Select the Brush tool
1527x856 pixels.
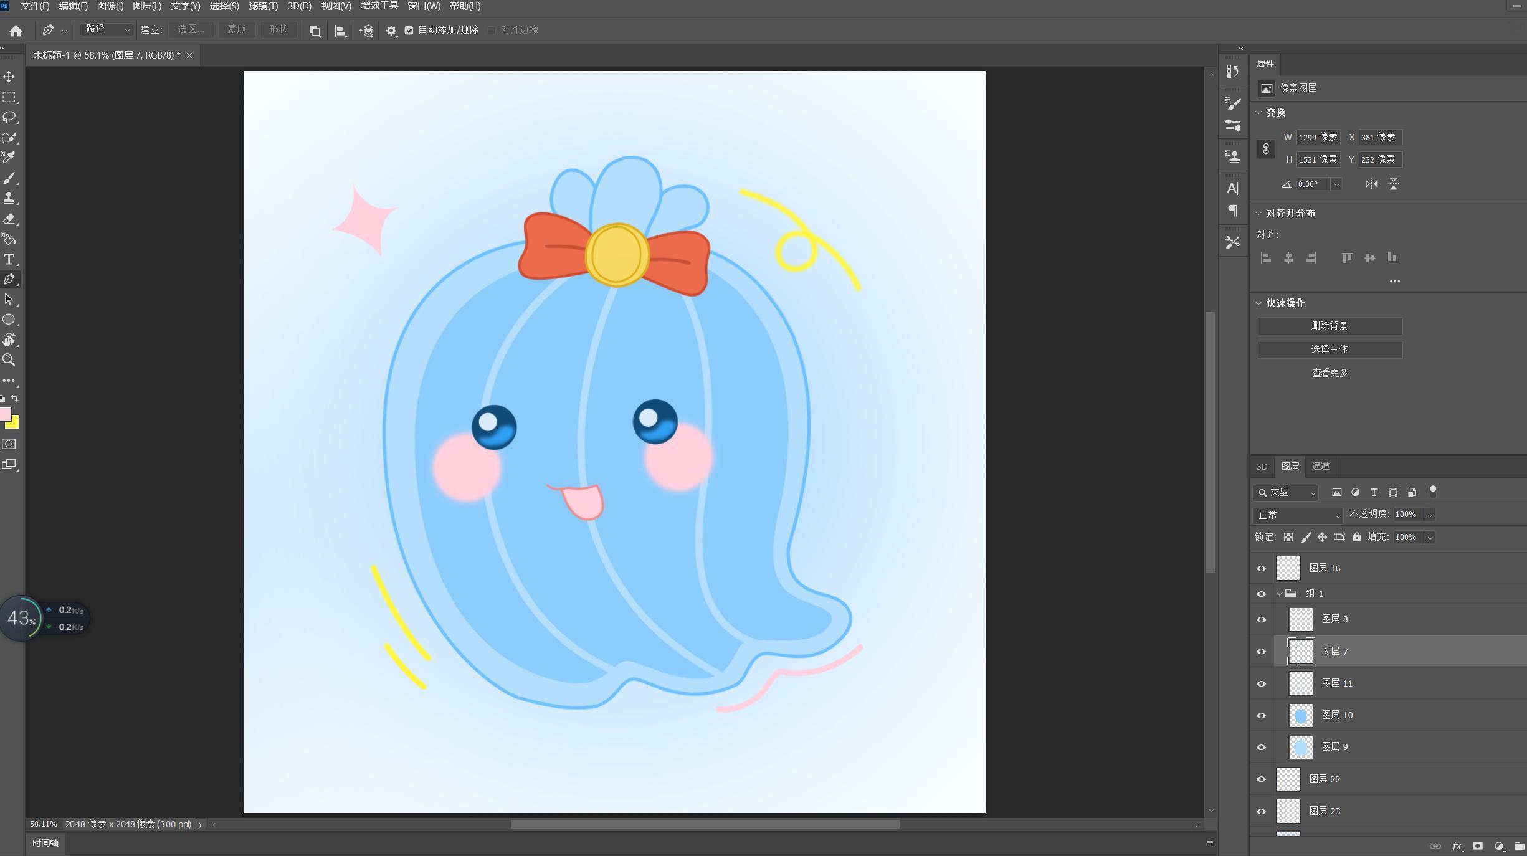[x=9, y=178]
